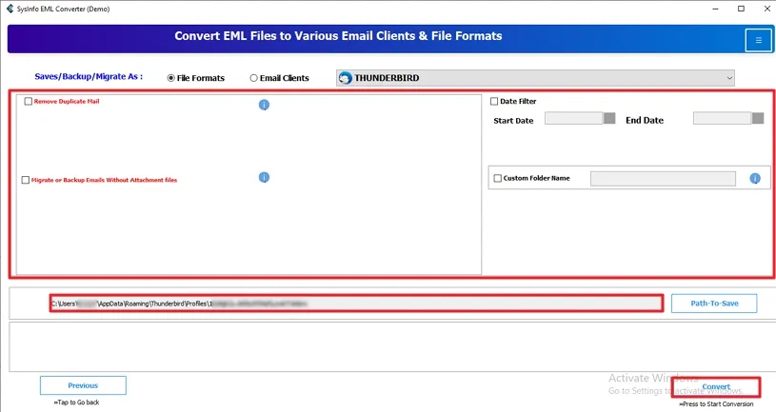This screenshot has height=412, width=776.
Task: Click info icon beside Remove Duplicate Mail
Action: 264,105
